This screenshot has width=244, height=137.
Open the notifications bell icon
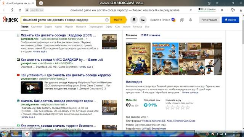coord(191,20)
